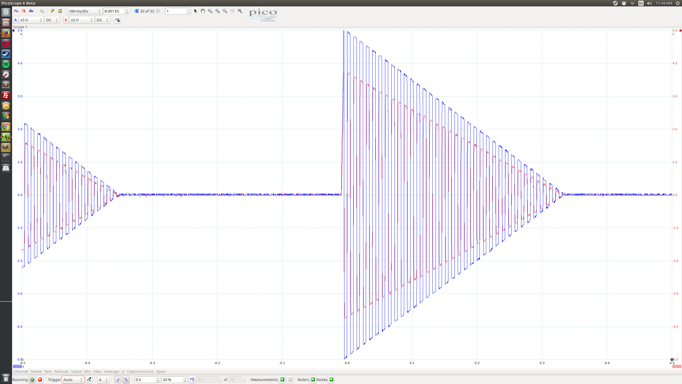Click the Home startup settings icon
682x384 pixels.
(x=60, y=11)
